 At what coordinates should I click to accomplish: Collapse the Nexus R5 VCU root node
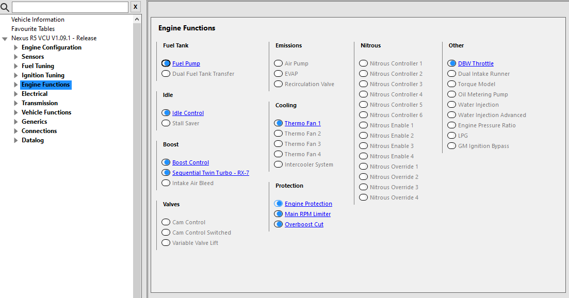coord(5,39)
